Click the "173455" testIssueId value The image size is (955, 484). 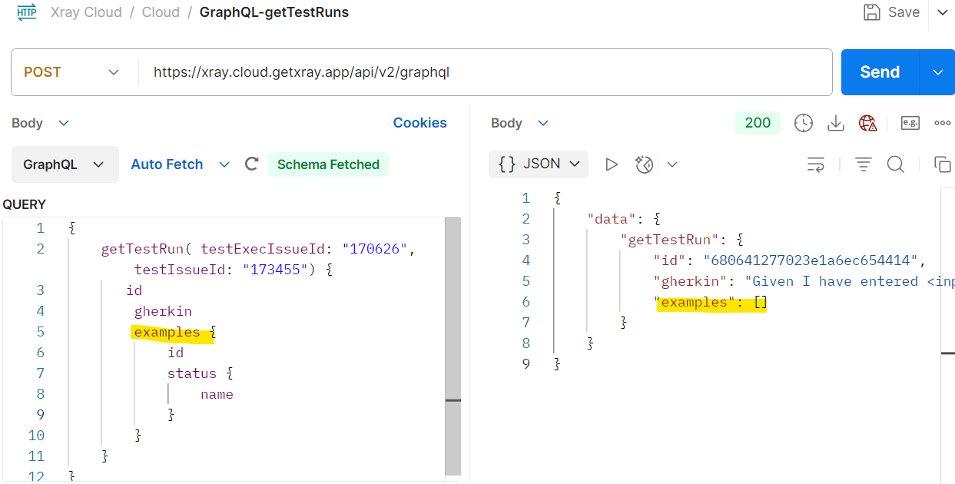coord(274,270)
